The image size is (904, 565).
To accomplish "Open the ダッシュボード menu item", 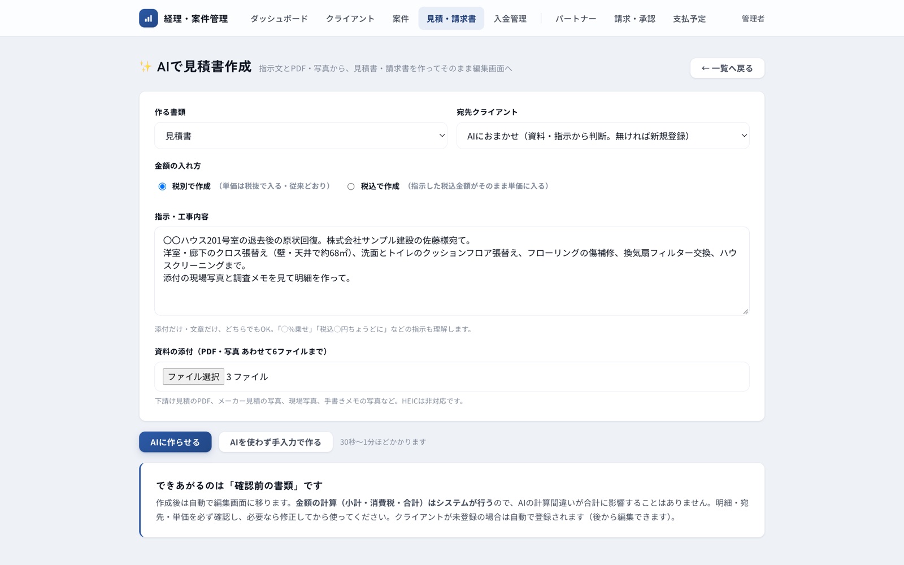I will (279, 19).
